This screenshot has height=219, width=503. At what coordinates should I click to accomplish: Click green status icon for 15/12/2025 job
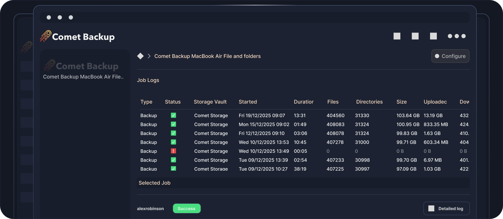point(173,124)
